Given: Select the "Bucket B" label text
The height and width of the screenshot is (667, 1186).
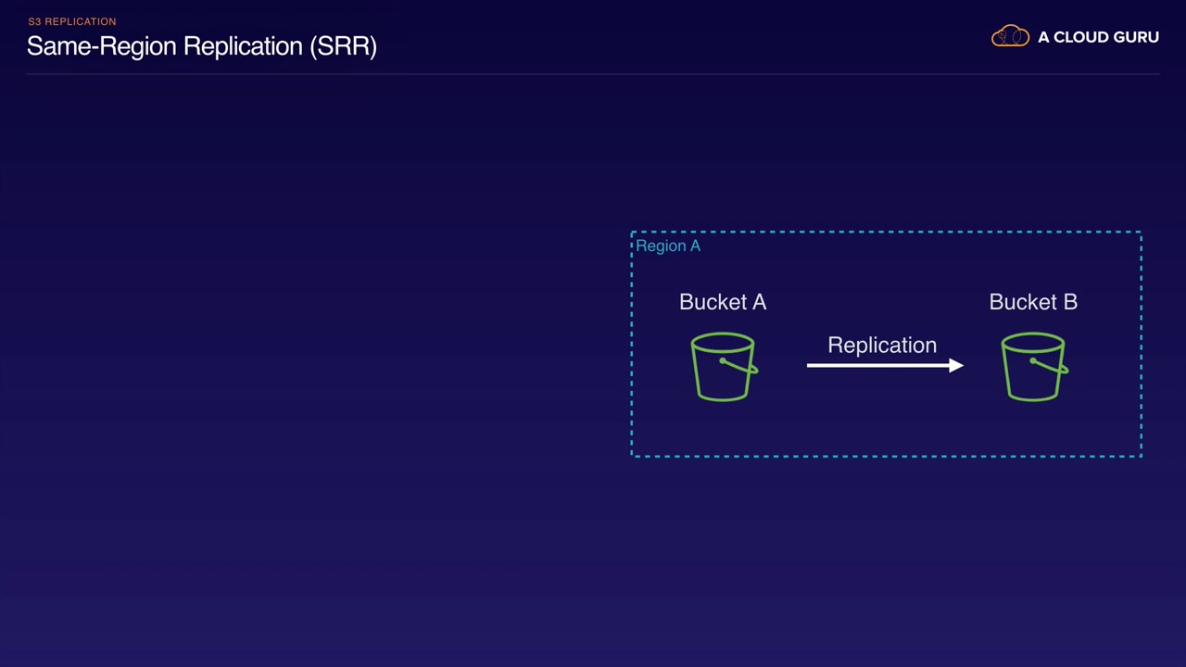Looking at the screenshot, I should pos(1033,302).
